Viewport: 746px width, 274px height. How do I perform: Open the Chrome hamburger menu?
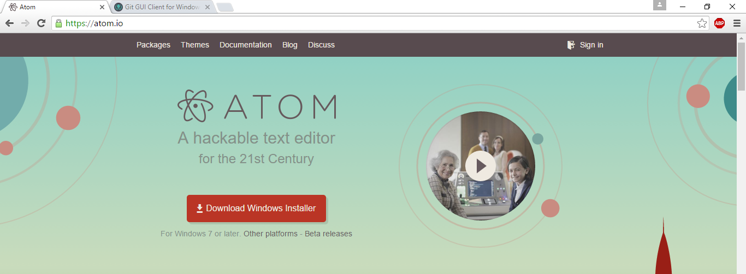(737, 23)
